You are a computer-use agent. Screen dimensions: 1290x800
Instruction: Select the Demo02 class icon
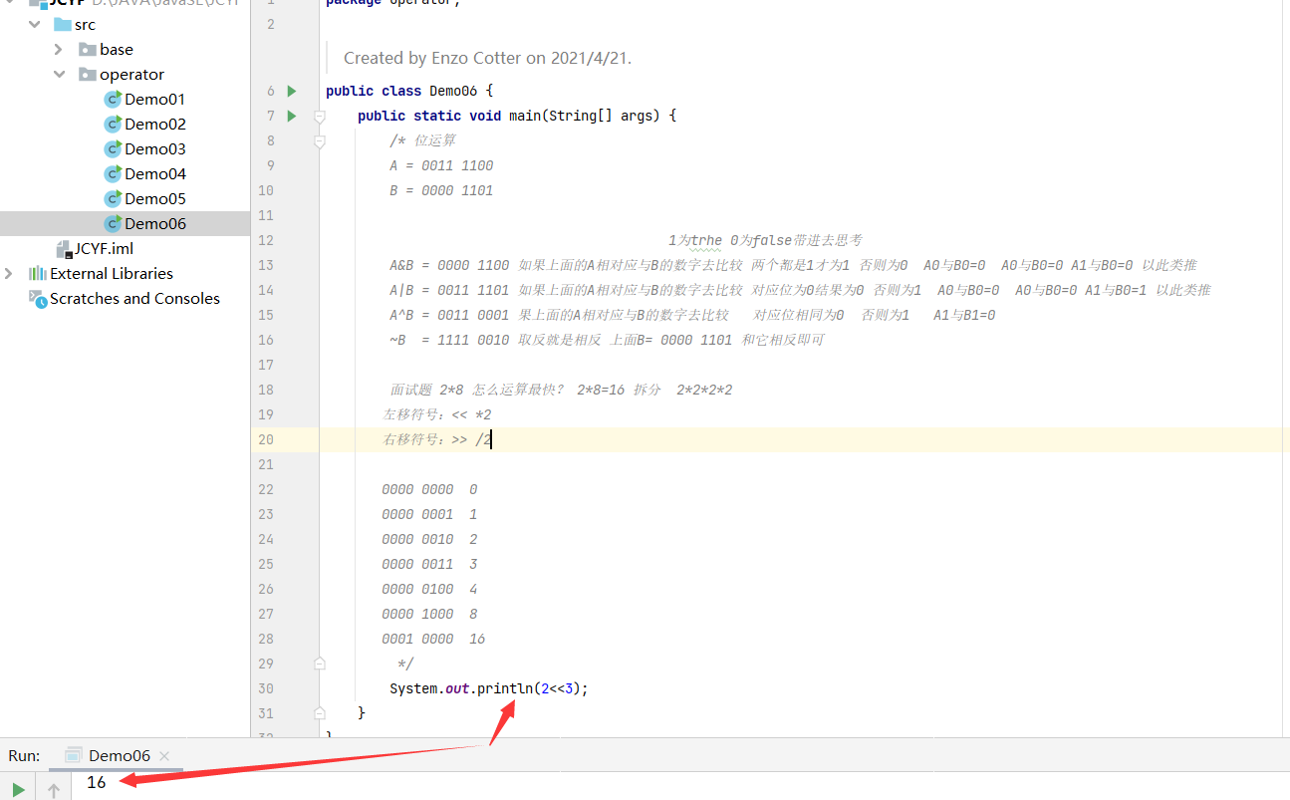coord(113,124)
